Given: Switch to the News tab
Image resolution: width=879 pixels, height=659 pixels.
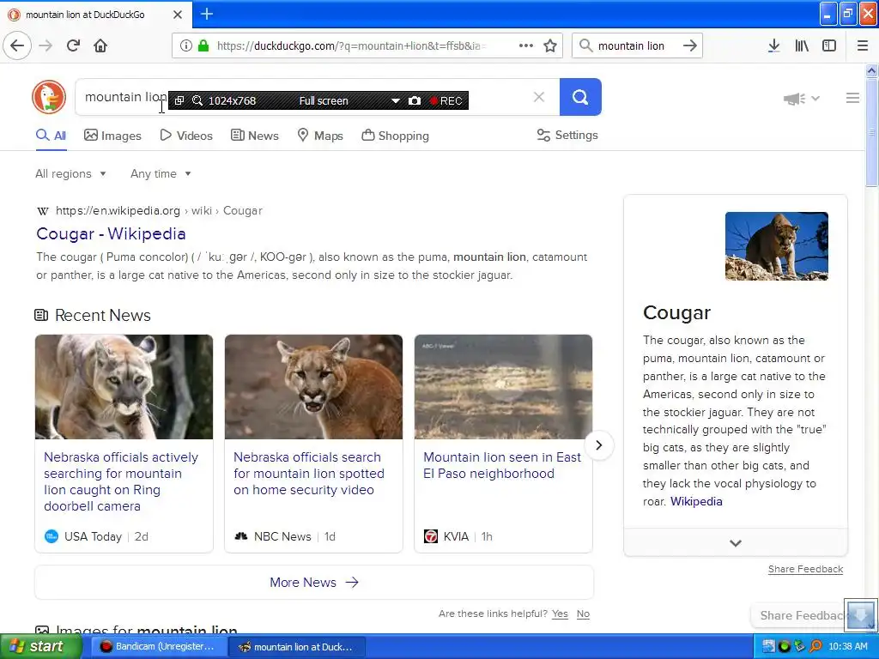Looking at the screenshot, I should pos(254,136).
